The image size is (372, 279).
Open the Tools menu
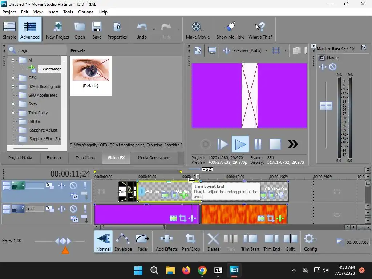point(68,12)
